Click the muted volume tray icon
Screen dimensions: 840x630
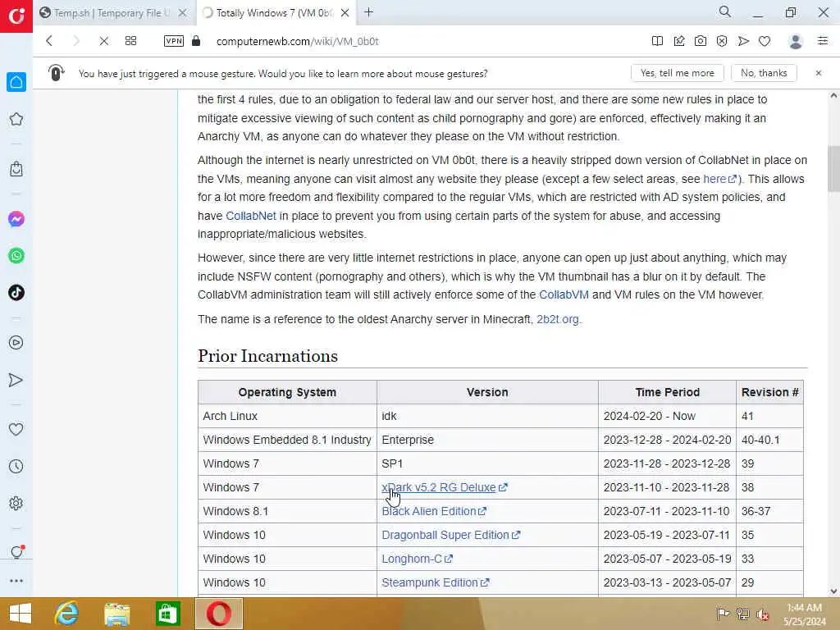763,614
